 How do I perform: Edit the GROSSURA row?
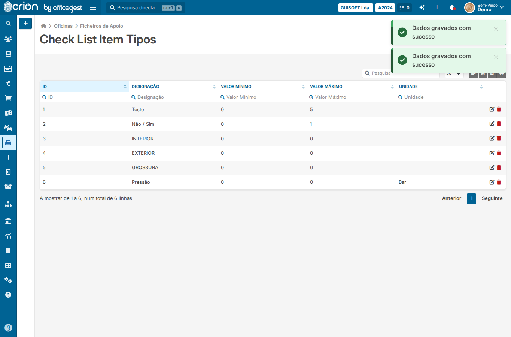coord(492,167)
